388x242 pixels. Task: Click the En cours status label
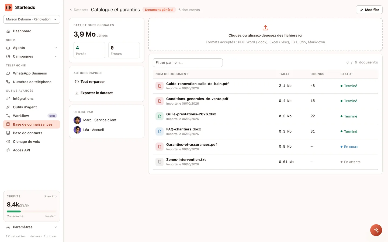349,147
